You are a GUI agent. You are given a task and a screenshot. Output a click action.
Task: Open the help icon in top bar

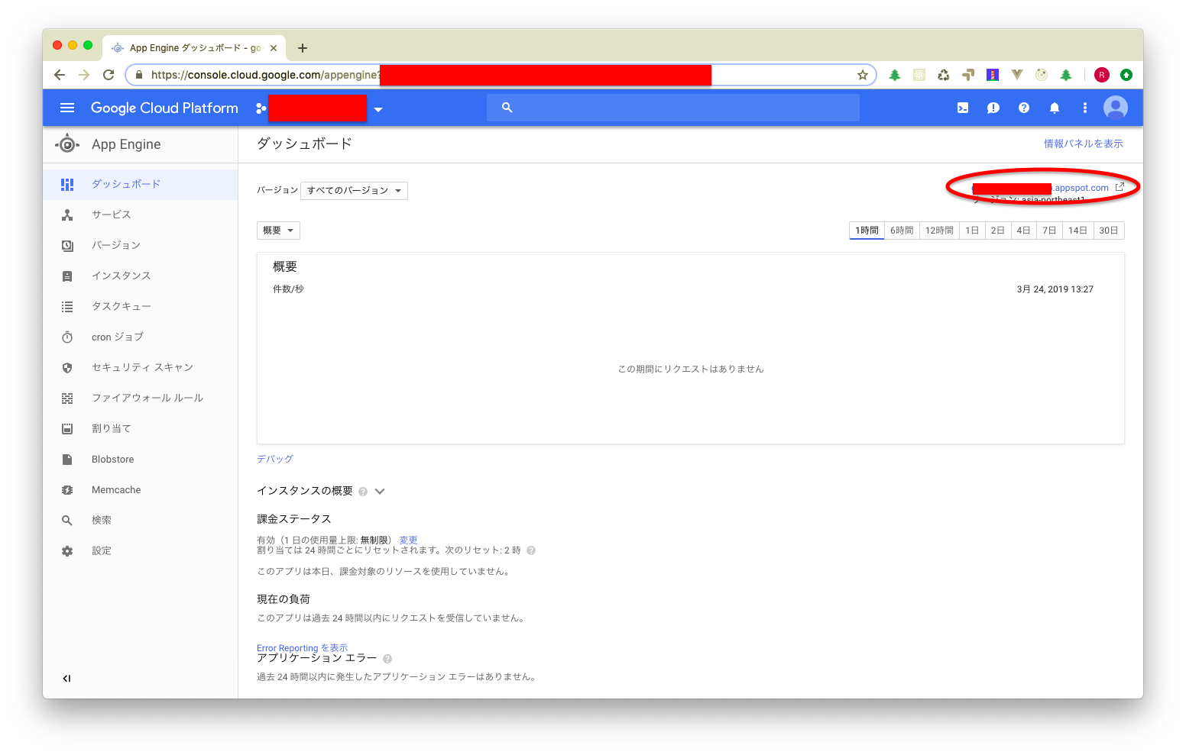(1023, 108)
